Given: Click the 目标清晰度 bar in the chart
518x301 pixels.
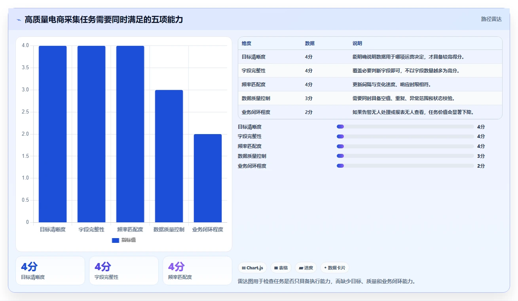Looking at the screenshot, I should click(53, 134).
